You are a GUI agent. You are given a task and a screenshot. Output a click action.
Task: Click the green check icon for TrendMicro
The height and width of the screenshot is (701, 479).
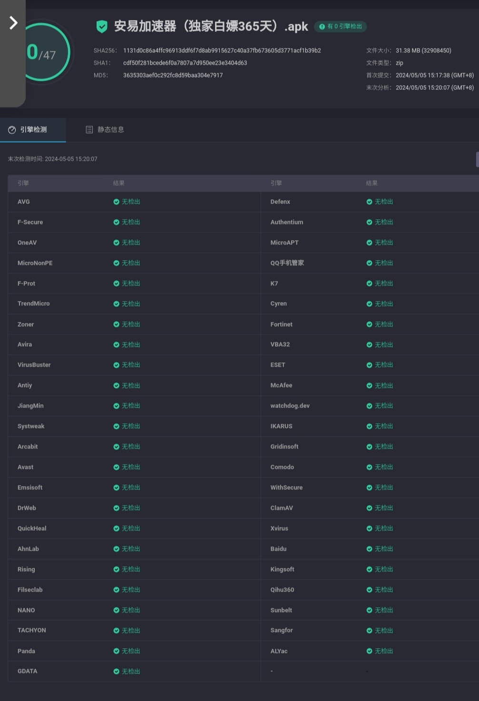click(116, 304)
